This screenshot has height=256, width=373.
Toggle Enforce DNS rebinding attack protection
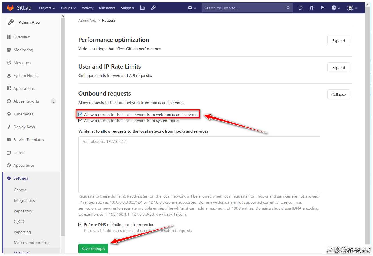pyautogui.click(x=80, y=225)
